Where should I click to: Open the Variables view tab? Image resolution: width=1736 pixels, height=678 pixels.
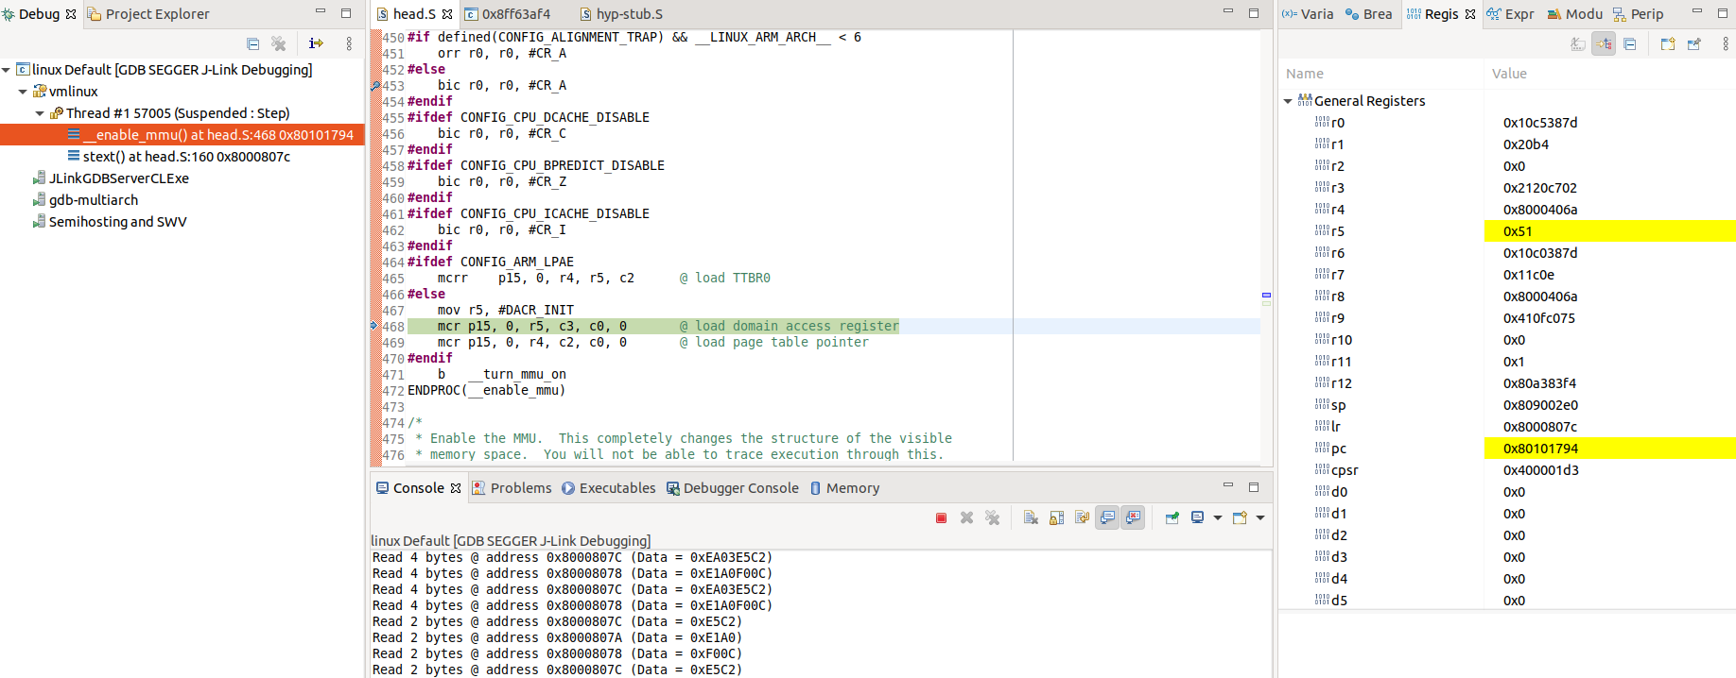[1308, 14]
